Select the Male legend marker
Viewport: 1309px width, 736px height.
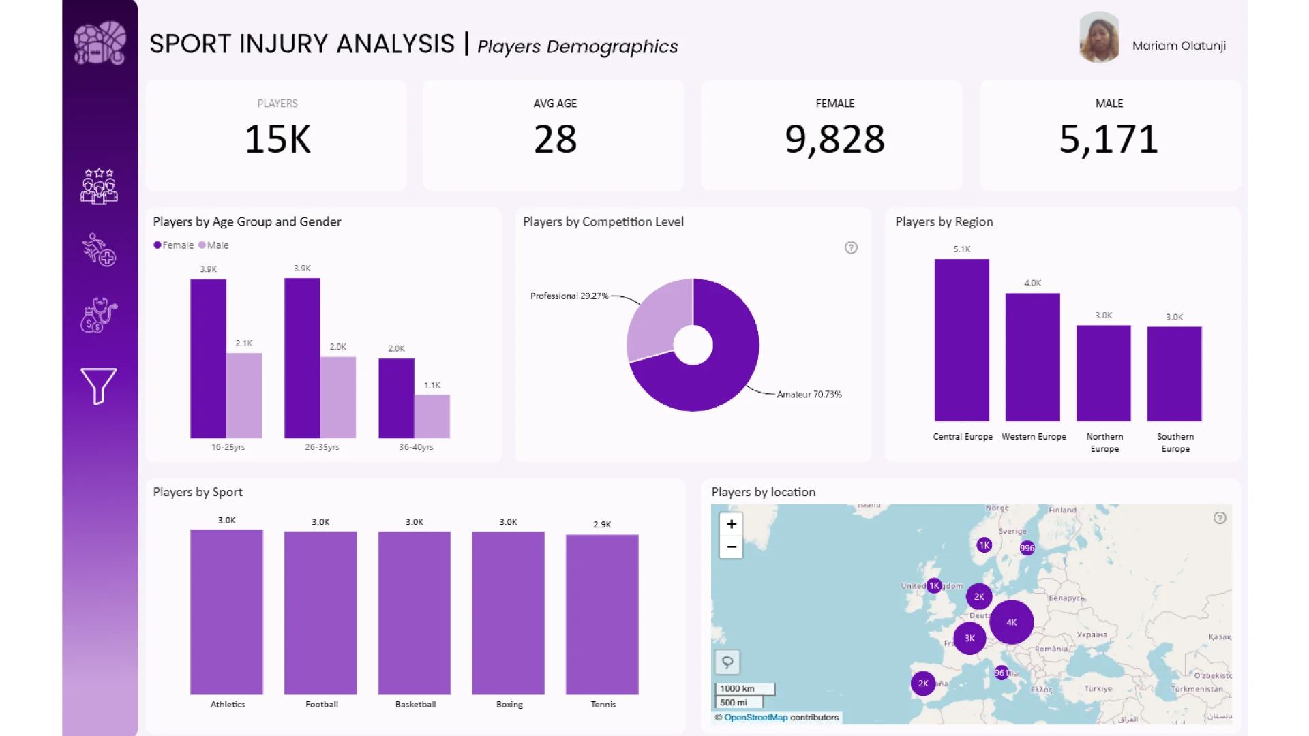(x=202, y=245)
